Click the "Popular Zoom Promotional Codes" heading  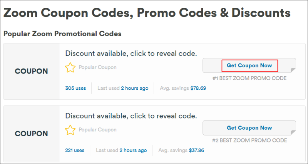[x=62, y=34]
